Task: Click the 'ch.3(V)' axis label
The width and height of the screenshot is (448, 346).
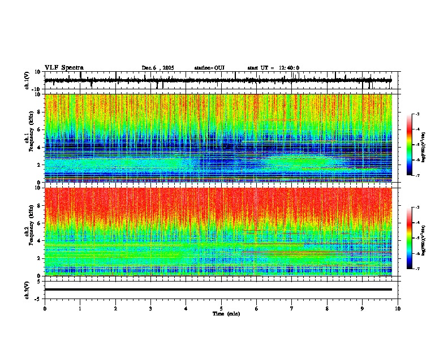Action: point(27,290)
